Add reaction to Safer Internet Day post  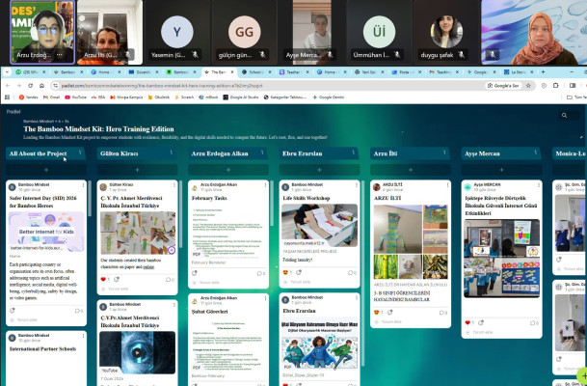pyautogui.click(x=12, y=311)
